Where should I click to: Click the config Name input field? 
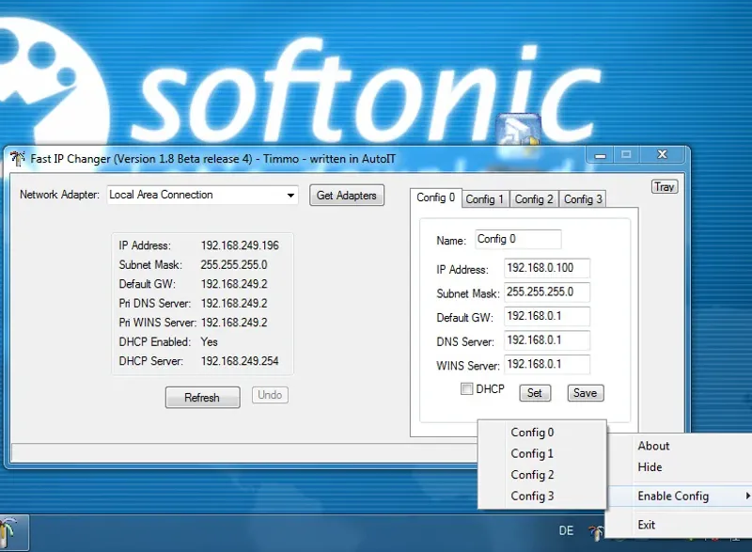point(518,239)
